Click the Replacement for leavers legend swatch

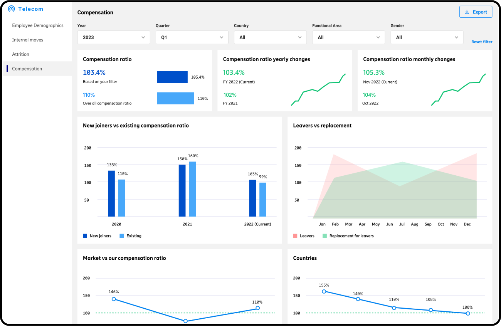point(324,236)
